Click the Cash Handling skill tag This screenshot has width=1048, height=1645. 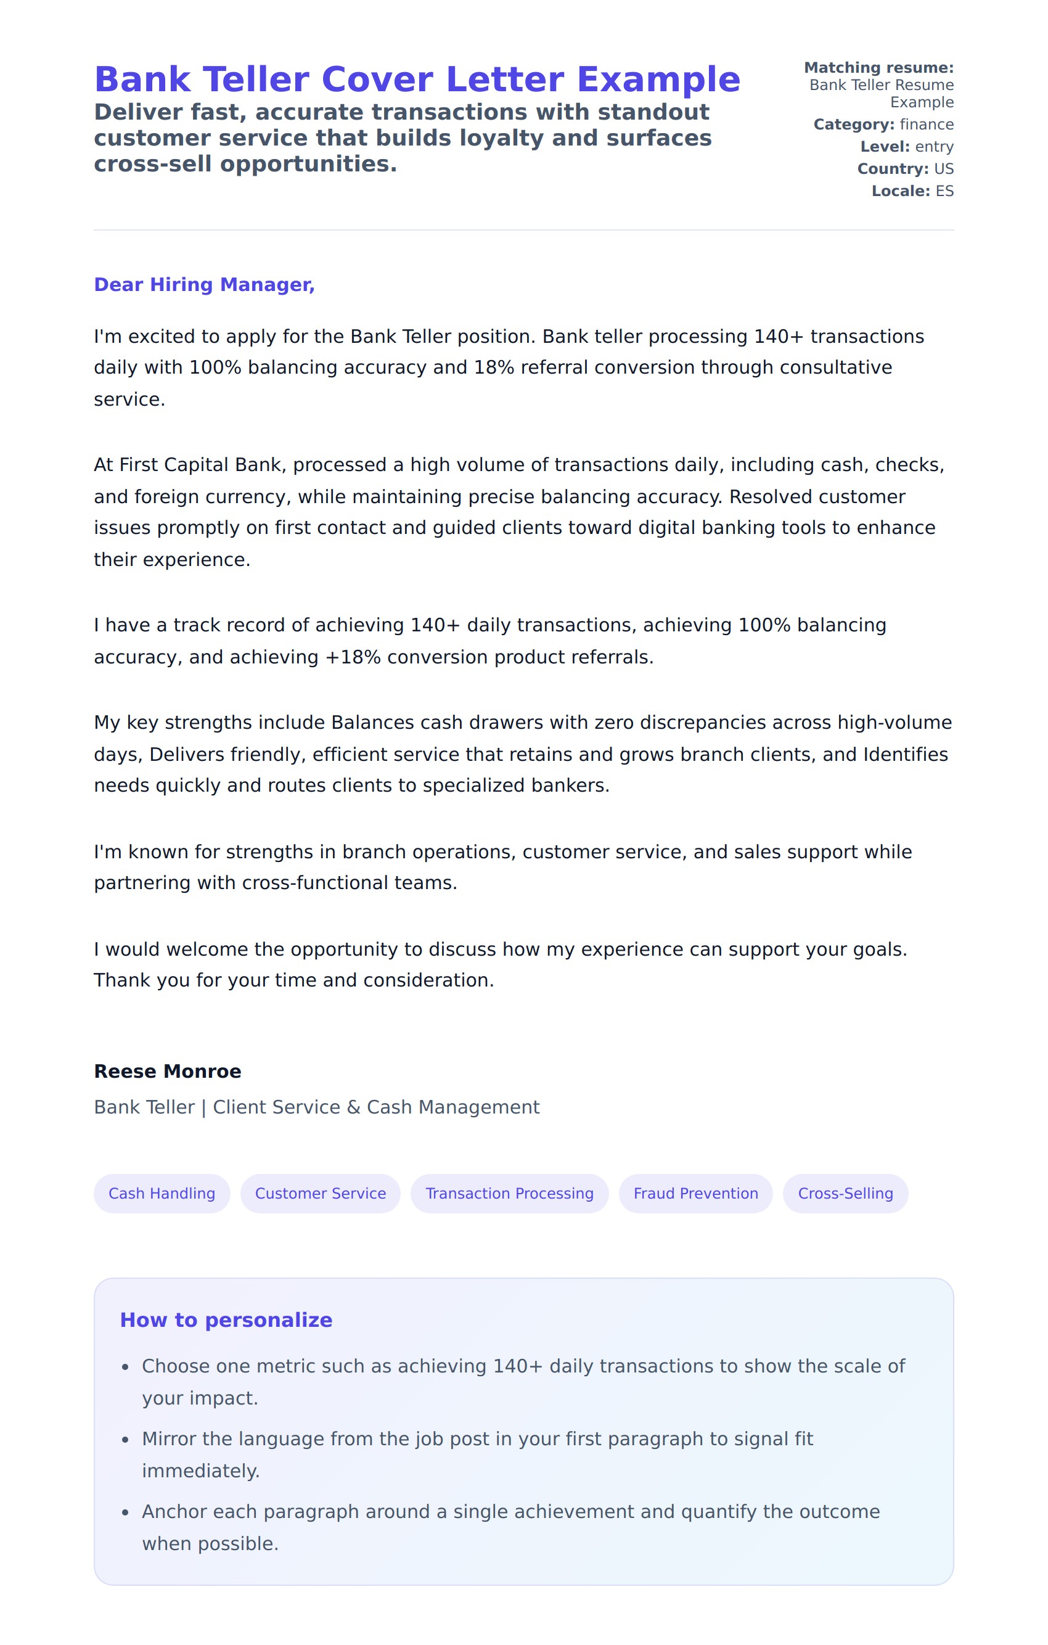coord(162,1194)
